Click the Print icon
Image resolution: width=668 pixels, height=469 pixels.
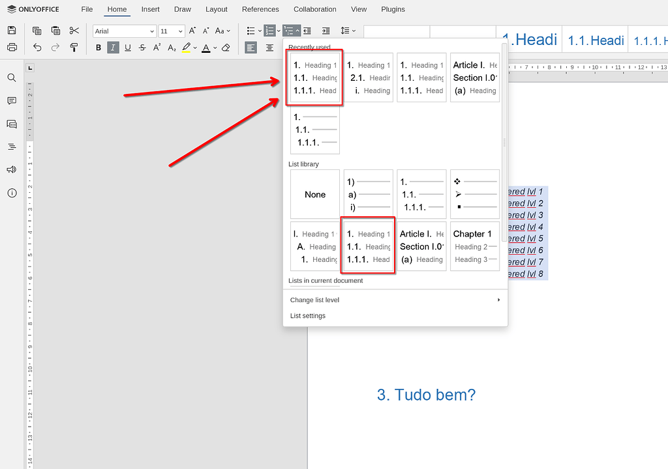click(12, 48)
